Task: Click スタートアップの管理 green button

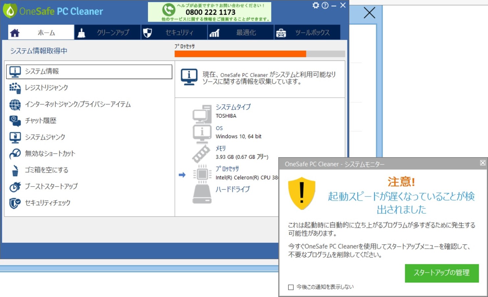Action: [x=442, y=273]
